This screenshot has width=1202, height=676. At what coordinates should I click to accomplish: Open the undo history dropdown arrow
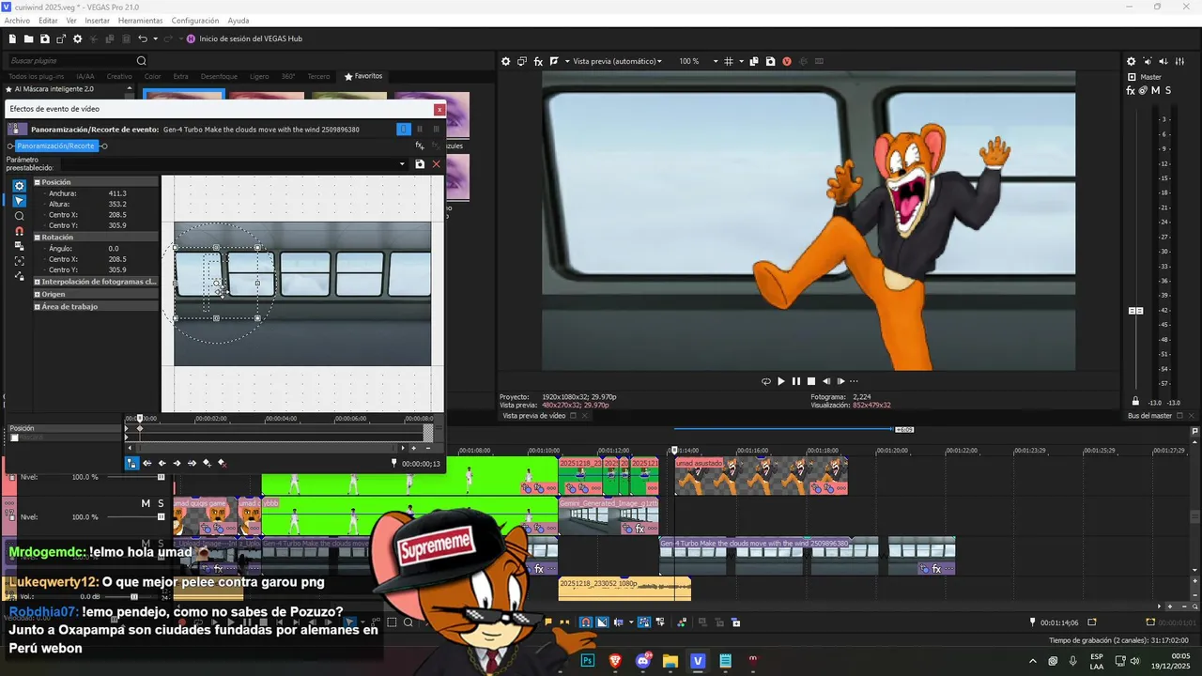tap(154, 38)
